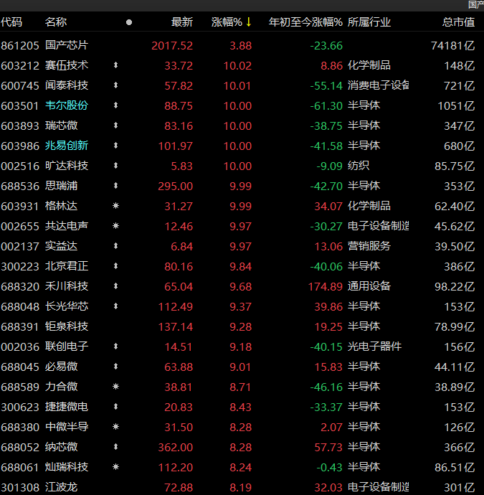Screen dimensions: 484x495
Task: Click the 最新 column header
Action: (x=182, y=22)
